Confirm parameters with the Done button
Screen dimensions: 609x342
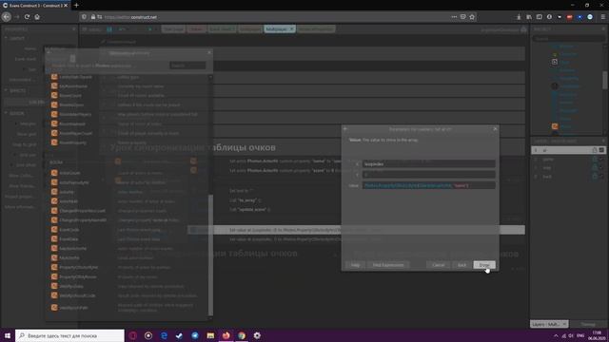tap(484, 265)
